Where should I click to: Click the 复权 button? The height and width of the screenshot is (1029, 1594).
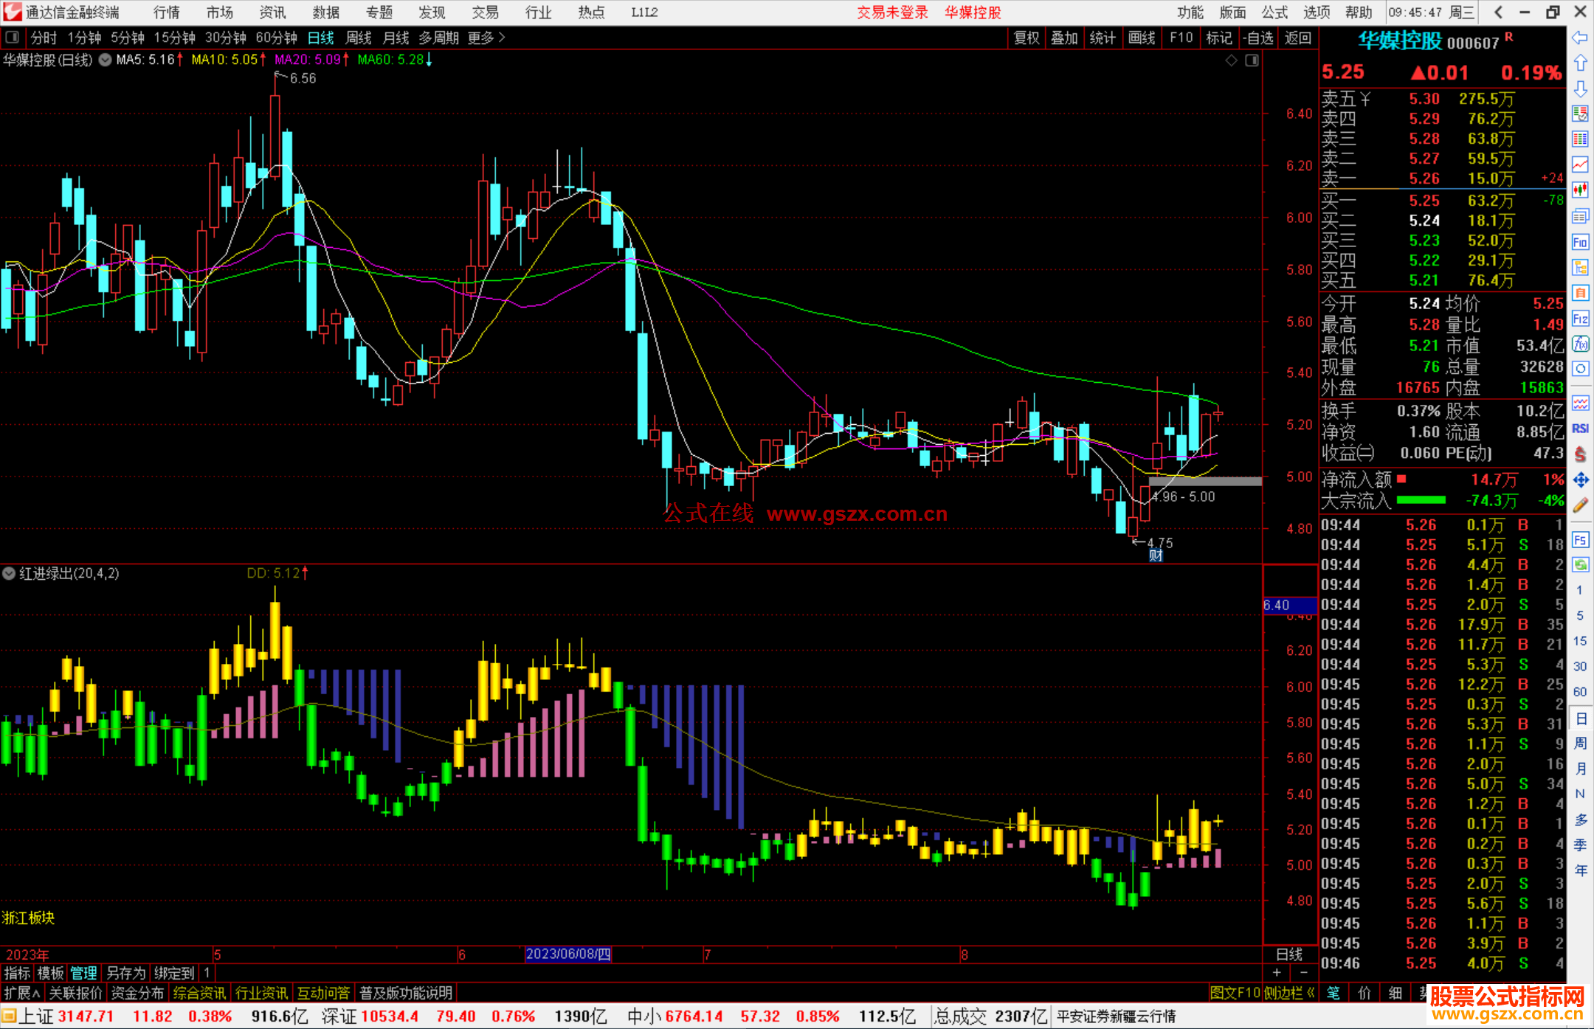[x=1027, y=38]
